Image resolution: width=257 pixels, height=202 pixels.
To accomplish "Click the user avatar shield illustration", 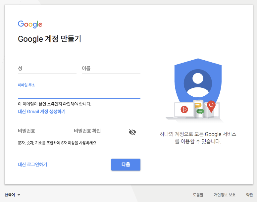I will [198, 82].
